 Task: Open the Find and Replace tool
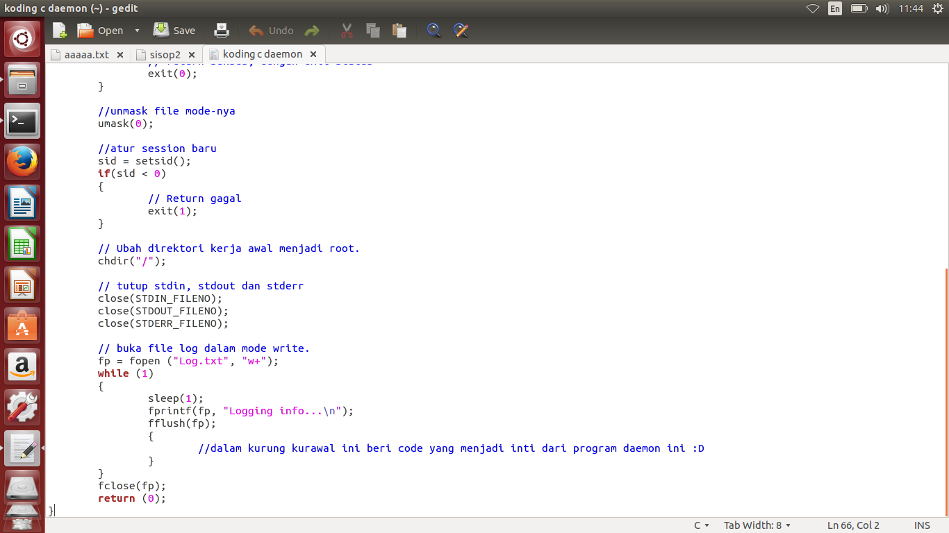(x=460, y=31)
